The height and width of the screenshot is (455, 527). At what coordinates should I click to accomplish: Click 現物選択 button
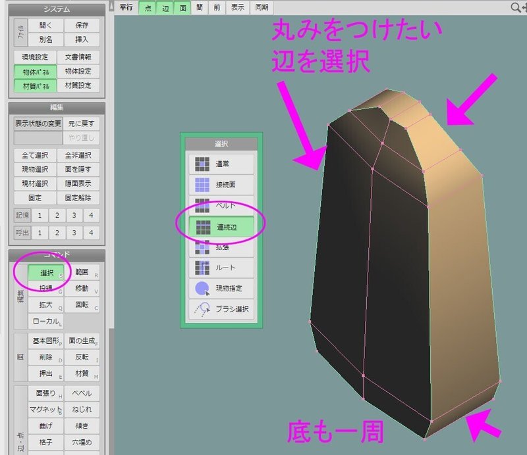coord(36,170)
